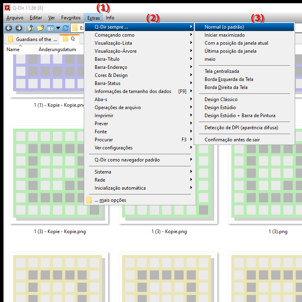Go up one folder level
Screen dimensions: 302x302
tap(31, 28)
